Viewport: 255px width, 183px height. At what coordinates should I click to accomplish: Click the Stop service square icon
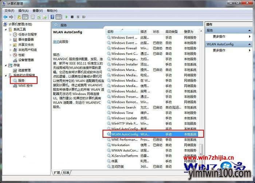(x=72, y=17)
